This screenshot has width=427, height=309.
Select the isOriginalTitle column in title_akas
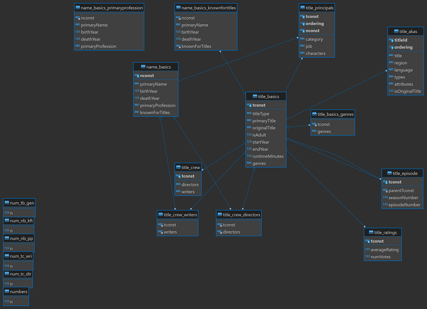click(x=408, y=91)
